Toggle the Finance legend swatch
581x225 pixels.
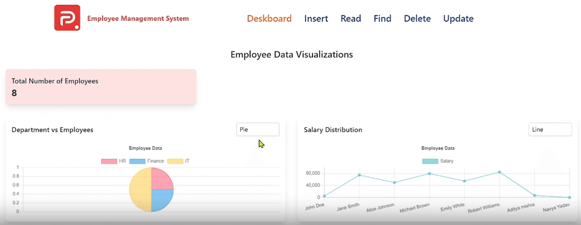coord(137,161)
